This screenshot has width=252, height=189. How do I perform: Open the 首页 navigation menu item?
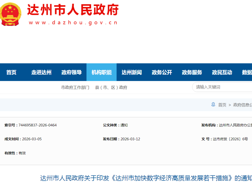11,72
